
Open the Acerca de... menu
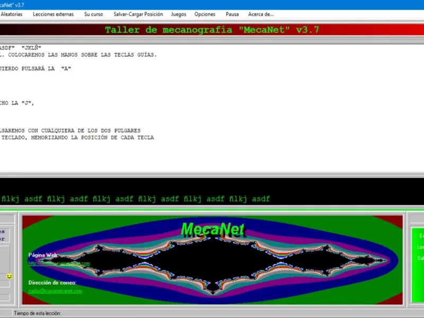(261, 14)
